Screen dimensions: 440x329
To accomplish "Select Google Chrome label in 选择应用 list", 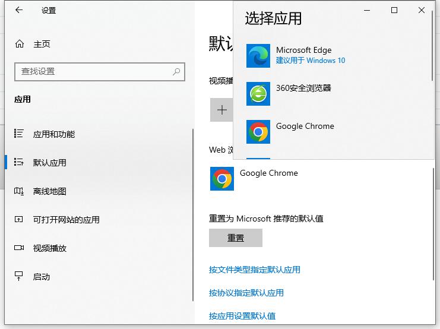I will tap(305, 126).
